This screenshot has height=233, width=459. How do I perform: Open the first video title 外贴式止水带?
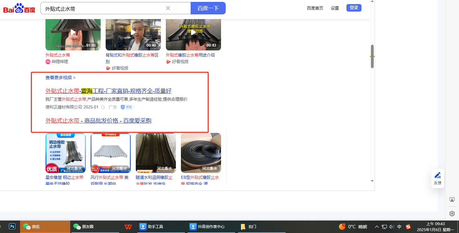(58, 55)
